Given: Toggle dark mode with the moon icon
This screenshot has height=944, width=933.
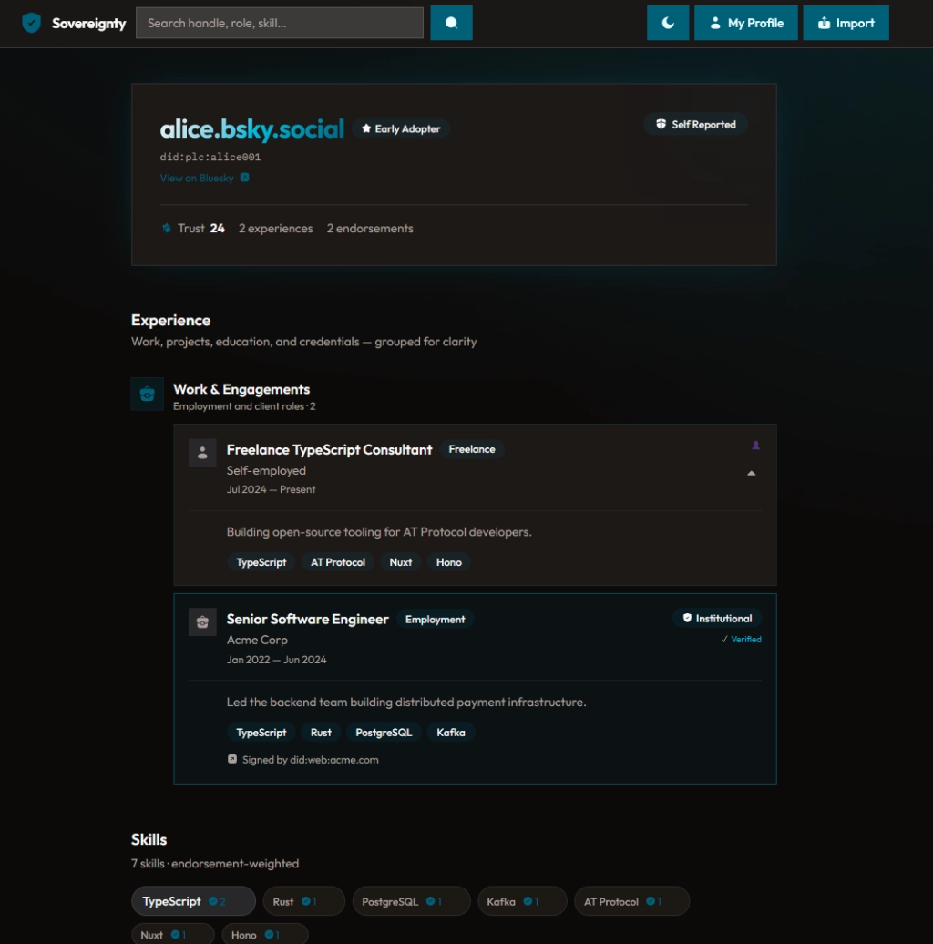Looking at the screenshot, I should coord(668,23).
